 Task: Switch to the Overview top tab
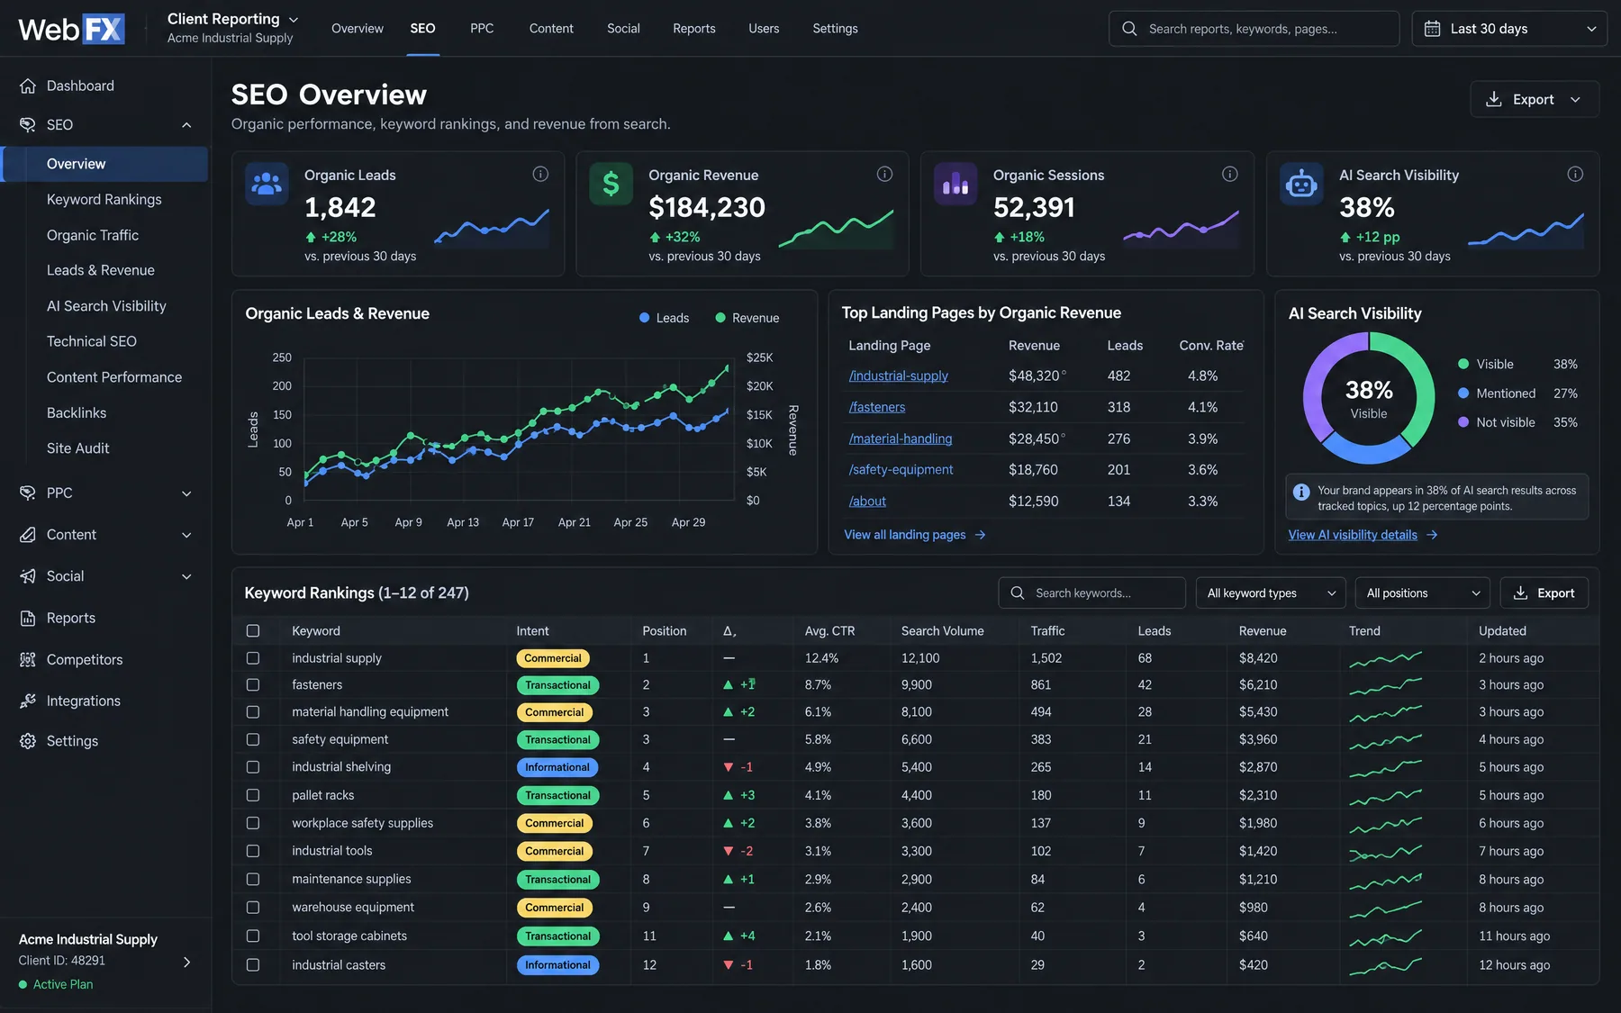point(358,29)
